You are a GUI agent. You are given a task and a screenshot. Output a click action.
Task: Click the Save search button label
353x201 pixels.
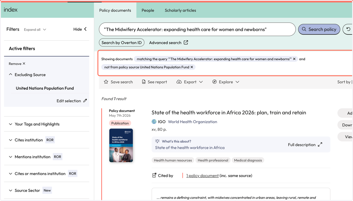pyautogui.click(x=121, y=82)
